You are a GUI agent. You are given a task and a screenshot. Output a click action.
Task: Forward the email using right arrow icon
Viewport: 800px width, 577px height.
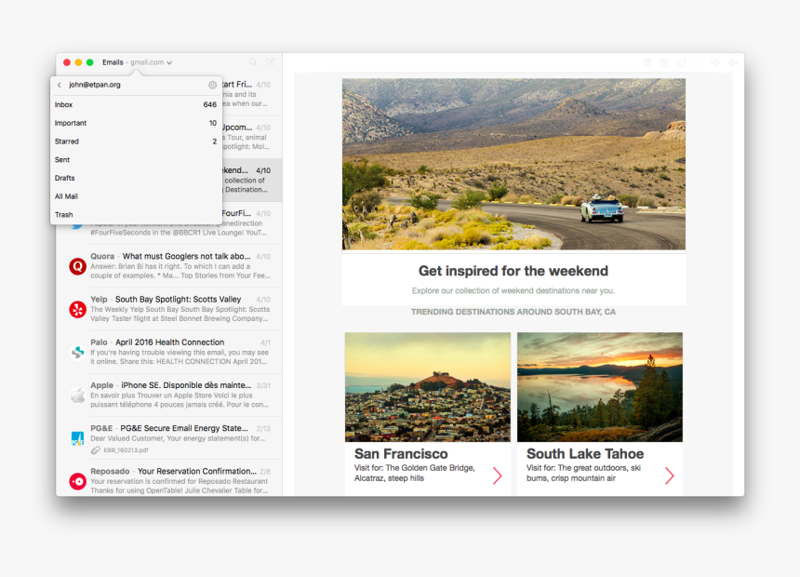click(713, 62)
